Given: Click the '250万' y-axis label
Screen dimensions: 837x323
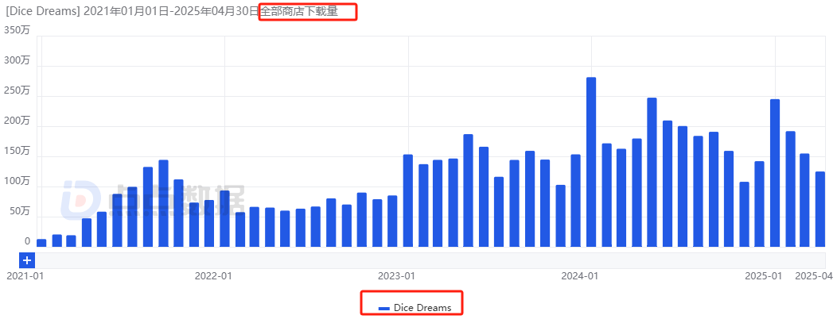Looking at the screenshot, I should [x=17, y=90].
